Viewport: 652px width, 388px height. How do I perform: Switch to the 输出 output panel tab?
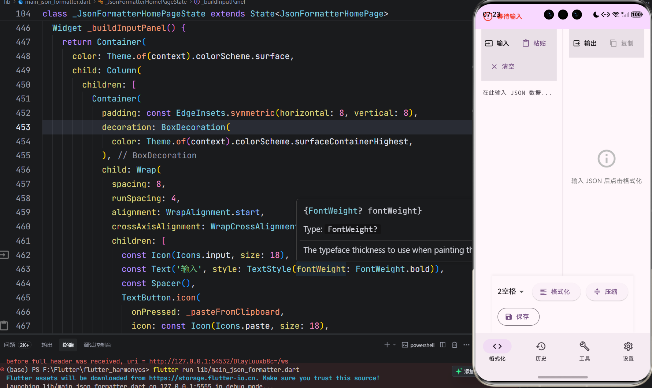pos(47,345)
